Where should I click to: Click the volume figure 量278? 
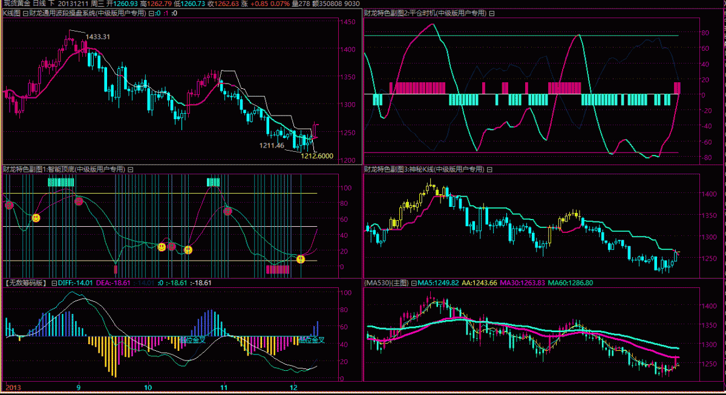pos(301,4)
